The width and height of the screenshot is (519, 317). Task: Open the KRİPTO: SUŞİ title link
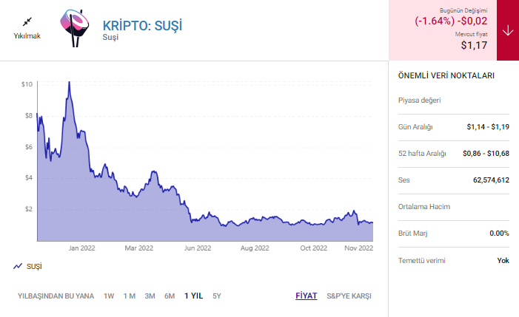[x=142, y=26]
